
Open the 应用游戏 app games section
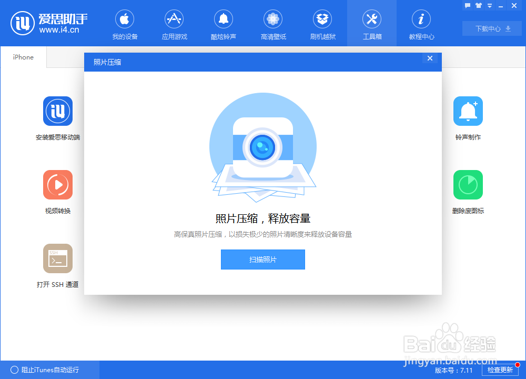point(174,24)
